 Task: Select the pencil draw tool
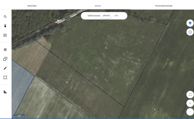pos(5,68)
